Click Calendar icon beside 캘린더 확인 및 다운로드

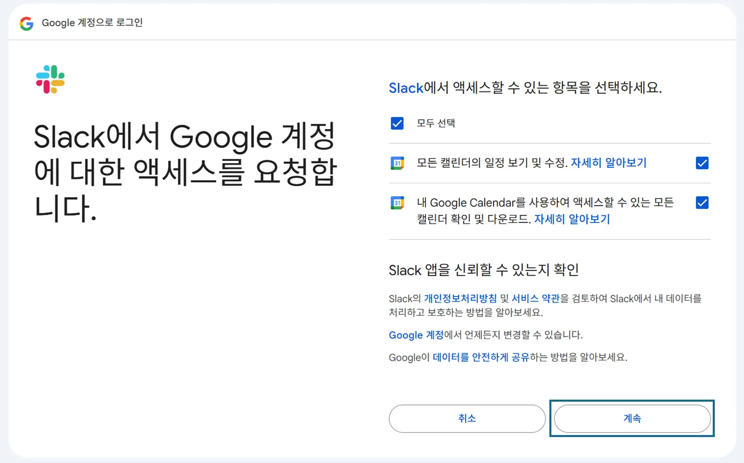point(397,203)
